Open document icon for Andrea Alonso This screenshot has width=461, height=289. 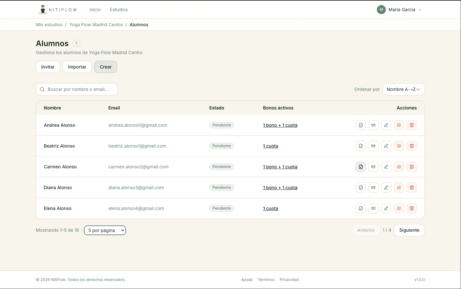click(361, 125)
